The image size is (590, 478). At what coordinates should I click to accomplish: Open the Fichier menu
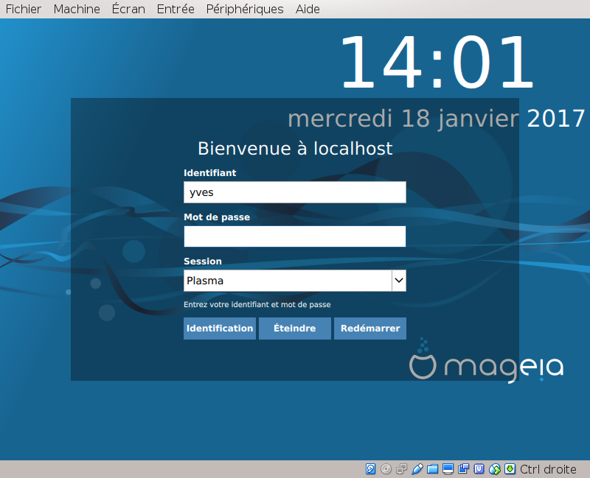24,9
